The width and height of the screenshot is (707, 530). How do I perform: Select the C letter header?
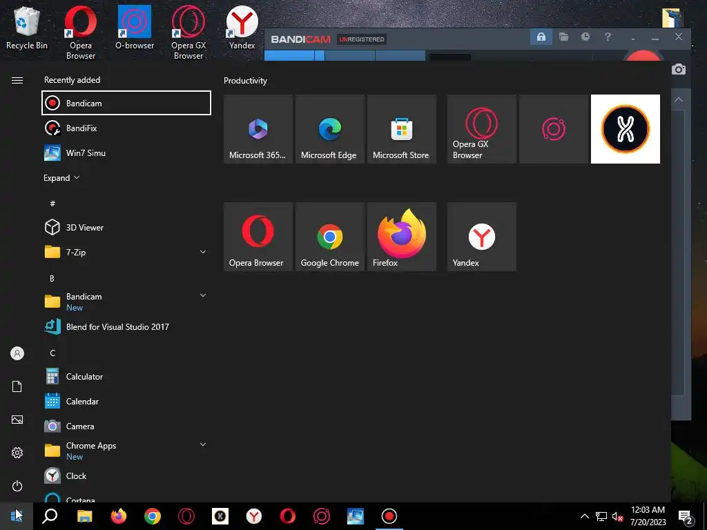click(x=52, y=353)
